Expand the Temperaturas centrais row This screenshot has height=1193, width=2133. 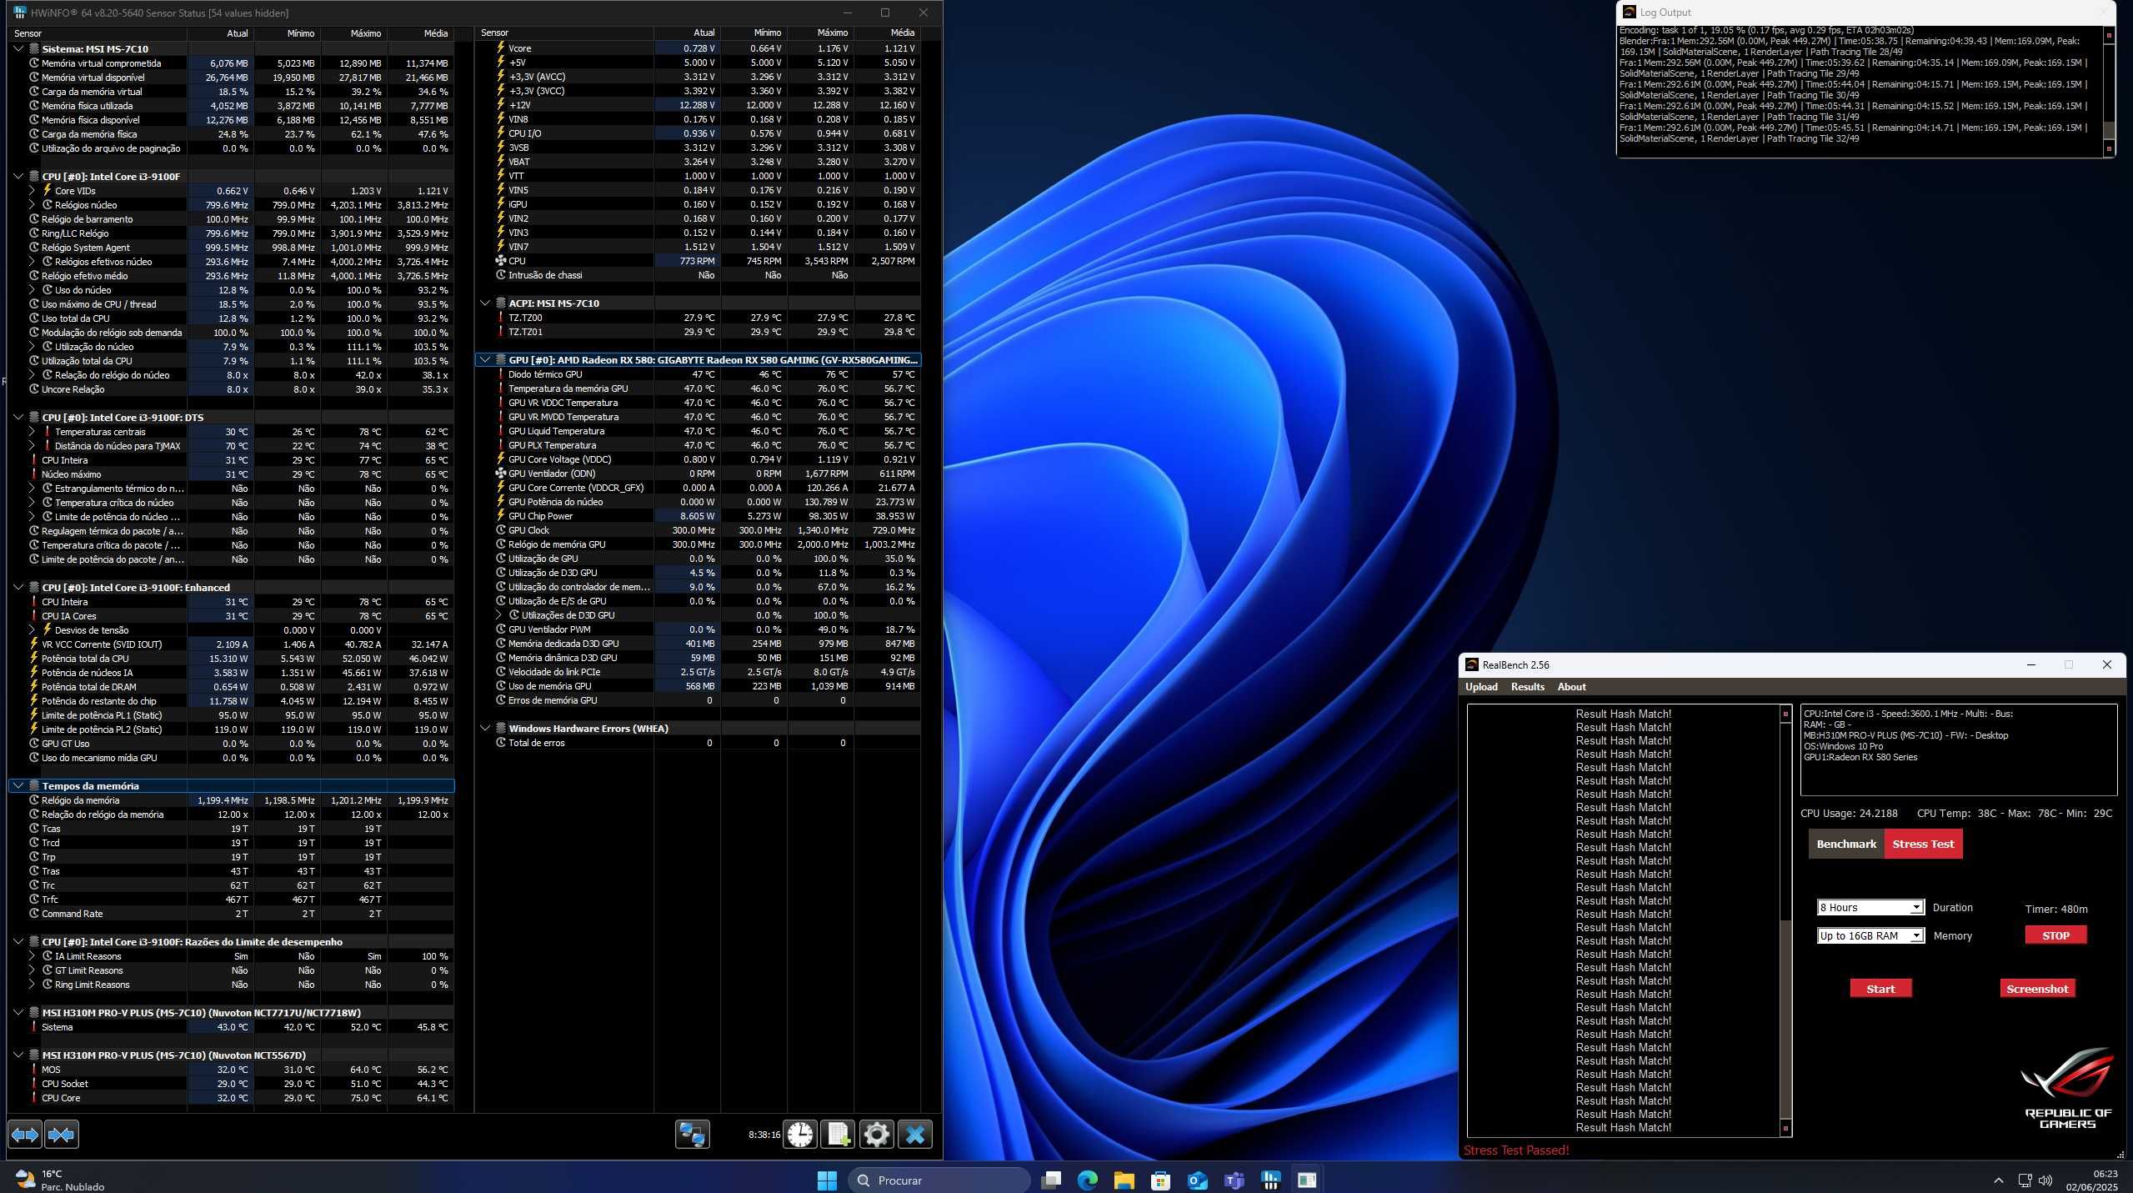(32, 432)
